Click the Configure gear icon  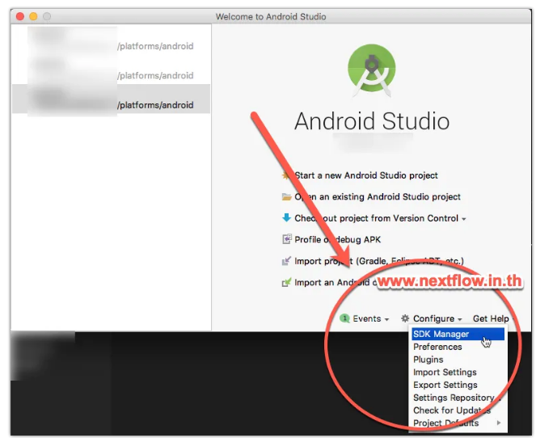[405, 318]
